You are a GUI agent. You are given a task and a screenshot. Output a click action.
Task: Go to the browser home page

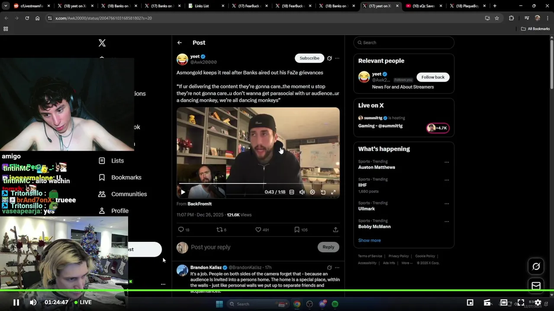[37, 18]
